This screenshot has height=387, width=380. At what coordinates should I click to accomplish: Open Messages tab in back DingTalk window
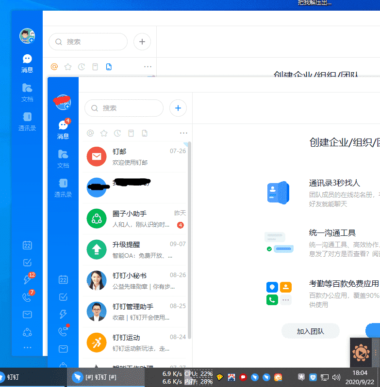pos(27,63)
